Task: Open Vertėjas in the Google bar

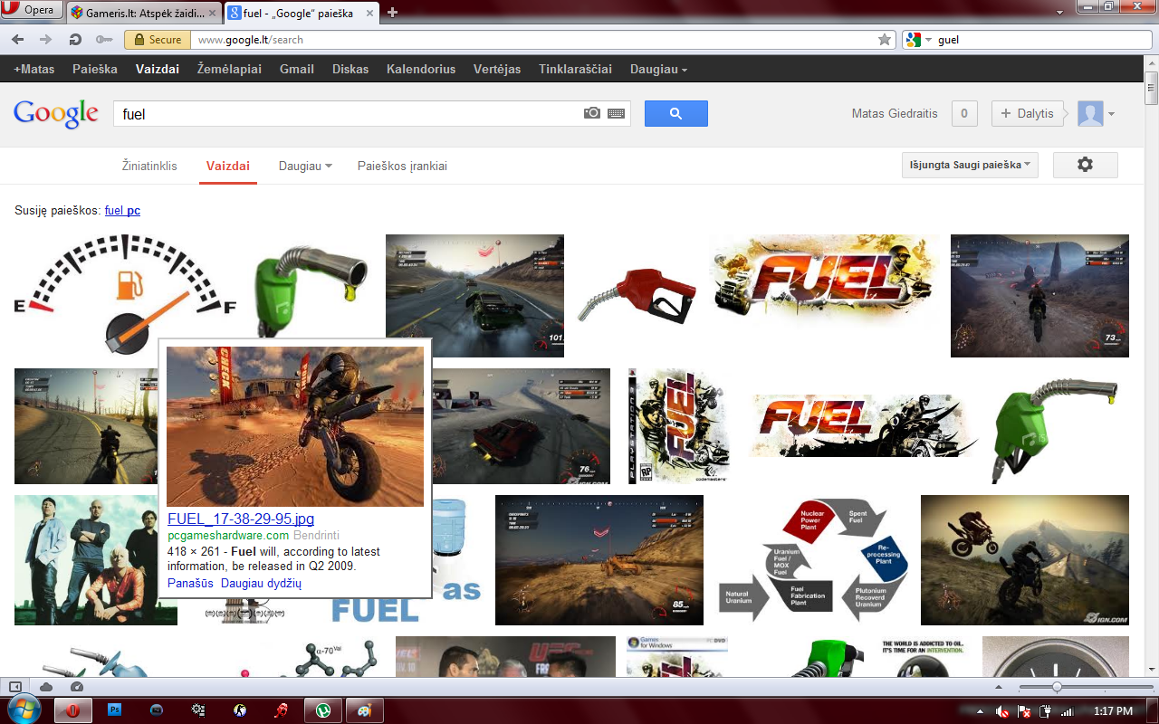Action: tap(497, 69)
